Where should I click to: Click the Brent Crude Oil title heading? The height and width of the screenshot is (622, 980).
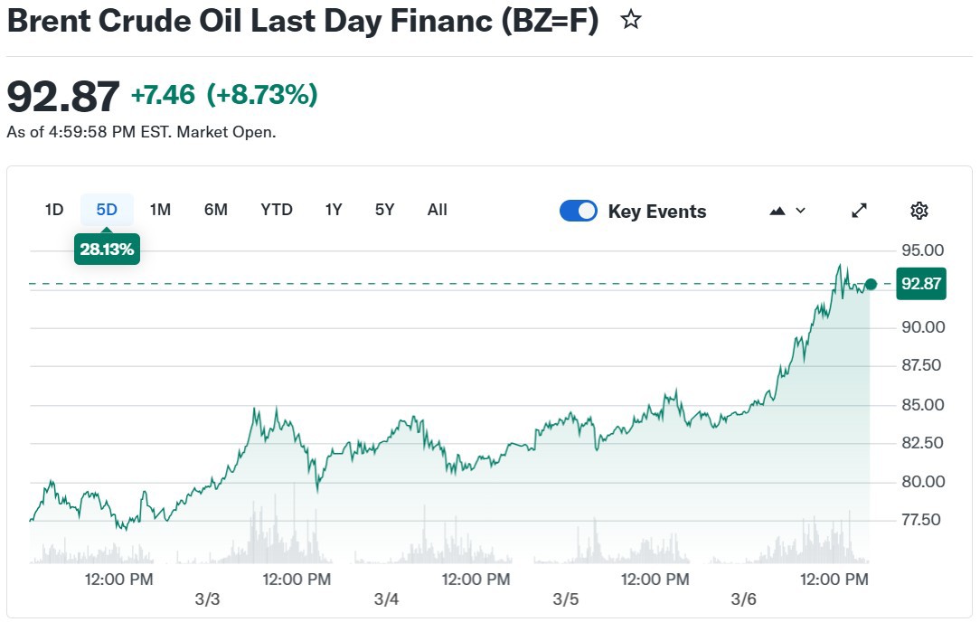click(303, 22)
